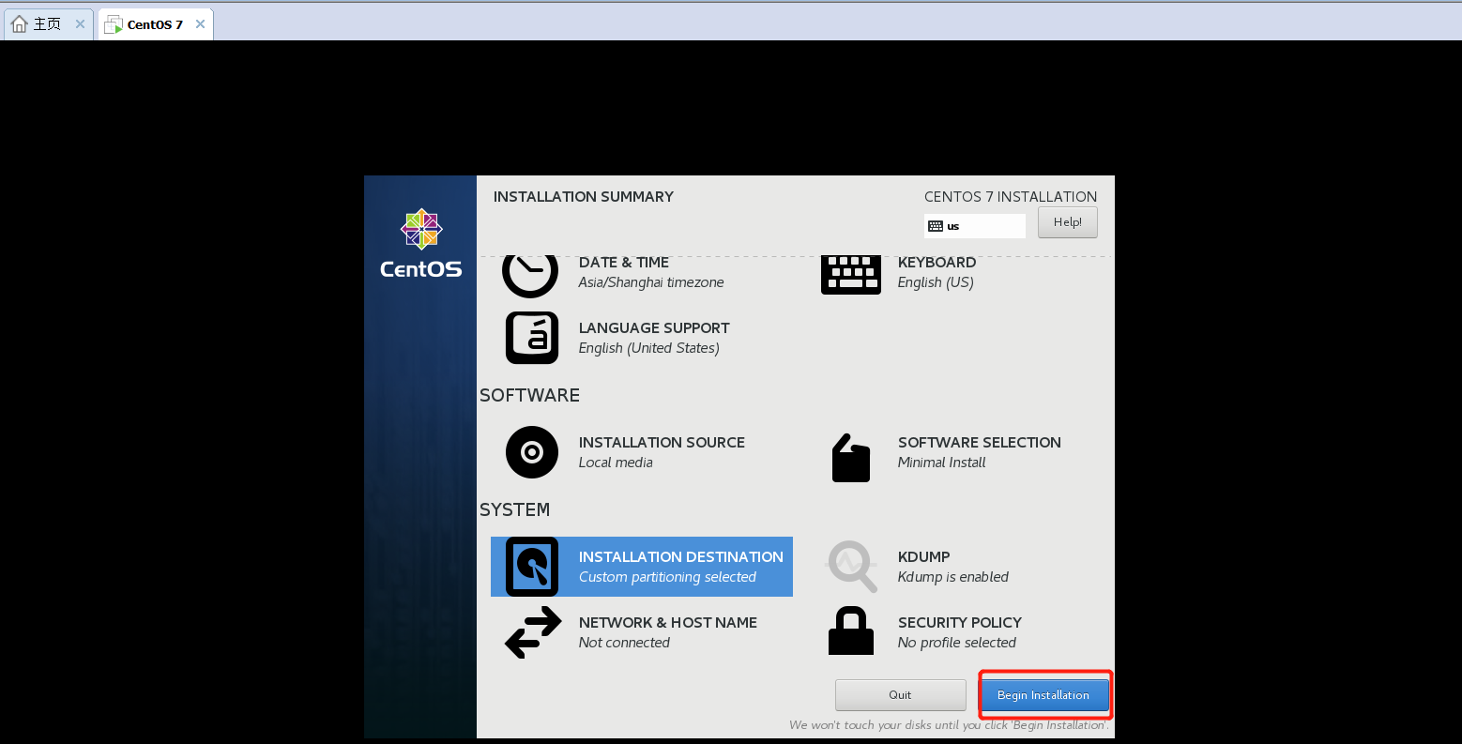Open the Security Policy padlock icon

(851, 630)
